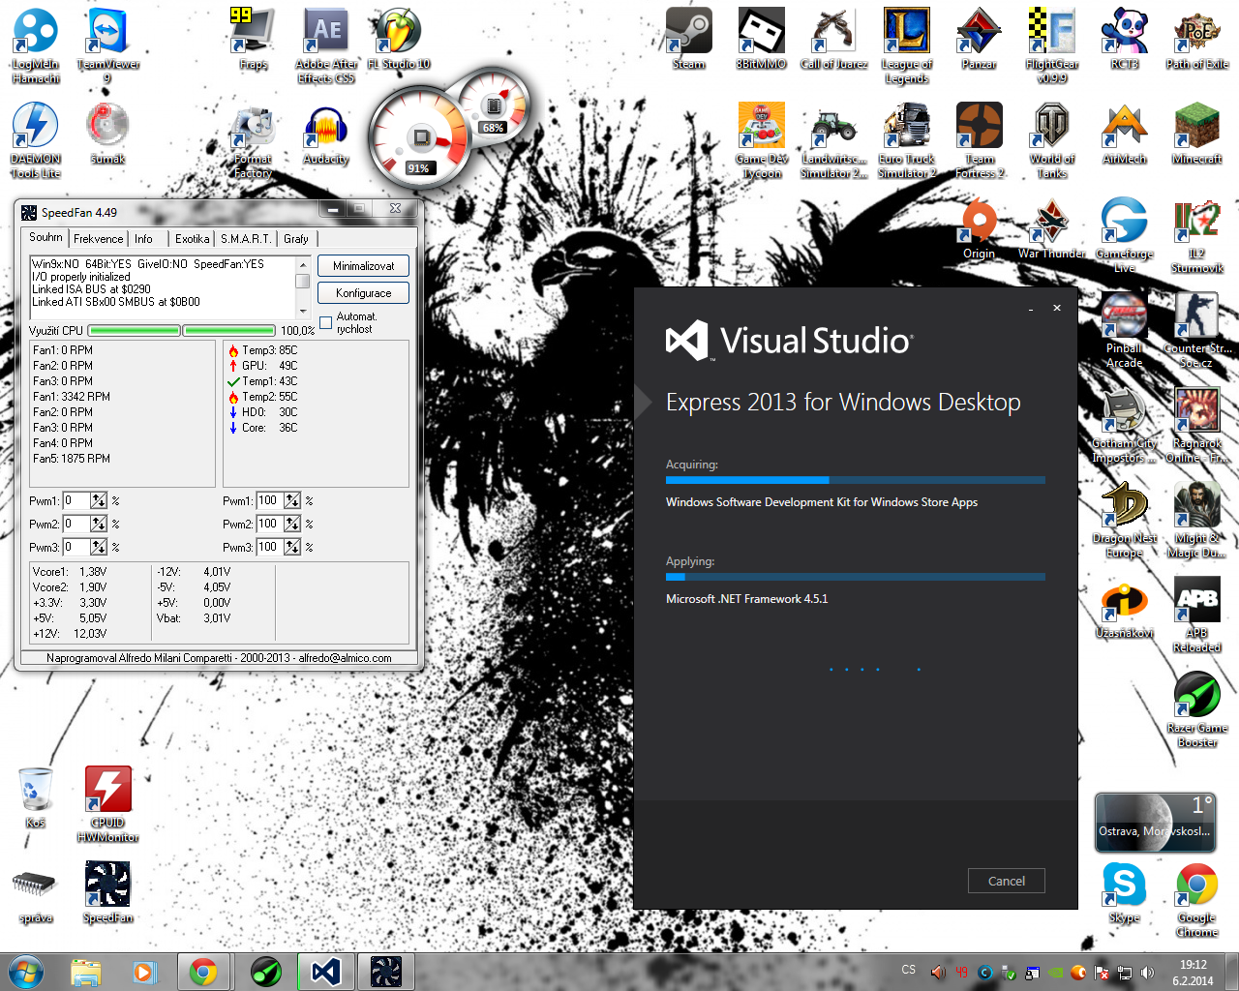
Task: Switch to the Souhrn tab in SpeedFan
Action: 45,237
